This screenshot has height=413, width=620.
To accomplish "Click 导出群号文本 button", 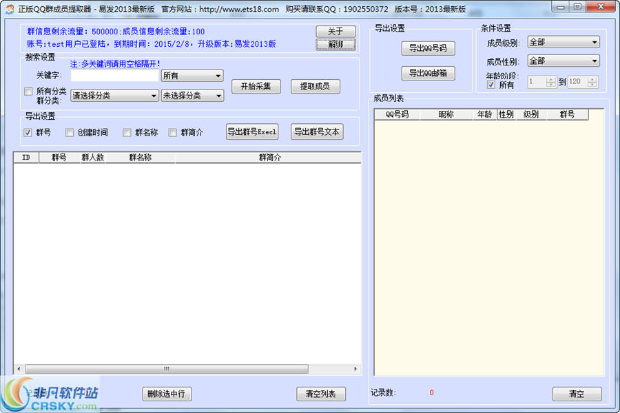I will (x=317, y=131).
